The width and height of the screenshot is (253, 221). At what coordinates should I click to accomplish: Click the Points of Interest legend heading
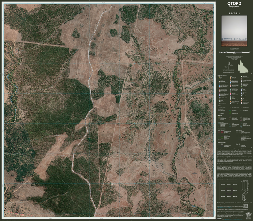coord(222,75)
